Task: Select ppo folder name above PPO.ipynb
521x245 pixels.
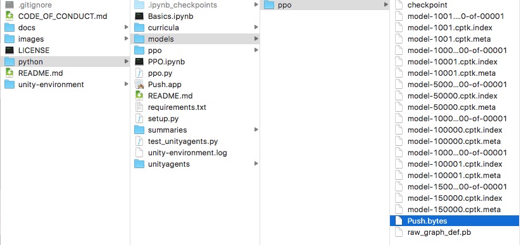Action: [x=155, y=51]
